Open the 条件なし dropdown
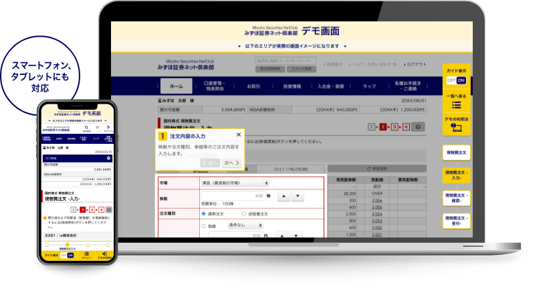Image resolution: width=557 pixels, height=287 pixels. point(245,225)
